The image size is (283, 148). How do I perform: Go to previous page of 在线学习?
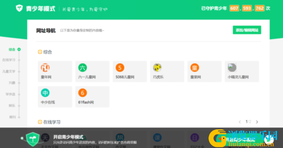point(240,122)
